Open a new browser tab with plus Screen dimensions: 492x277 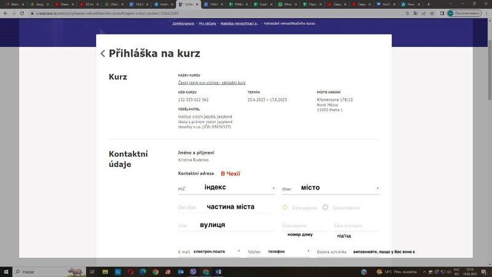click(429, 4)
